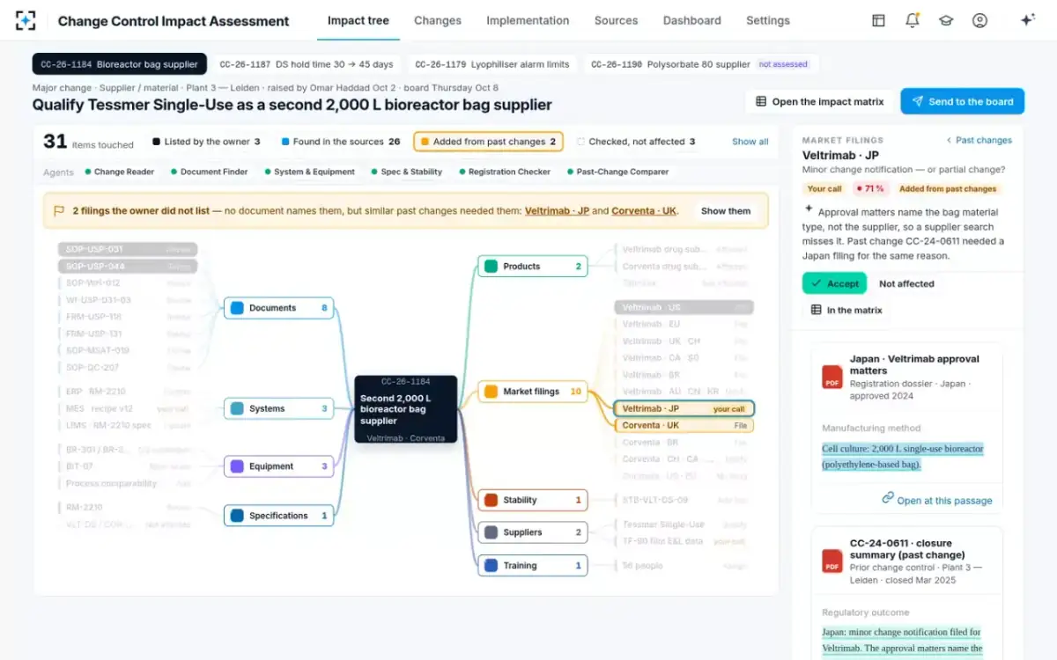
Task: Click the Registration Checker agent chip
Action: pos(505,172)
